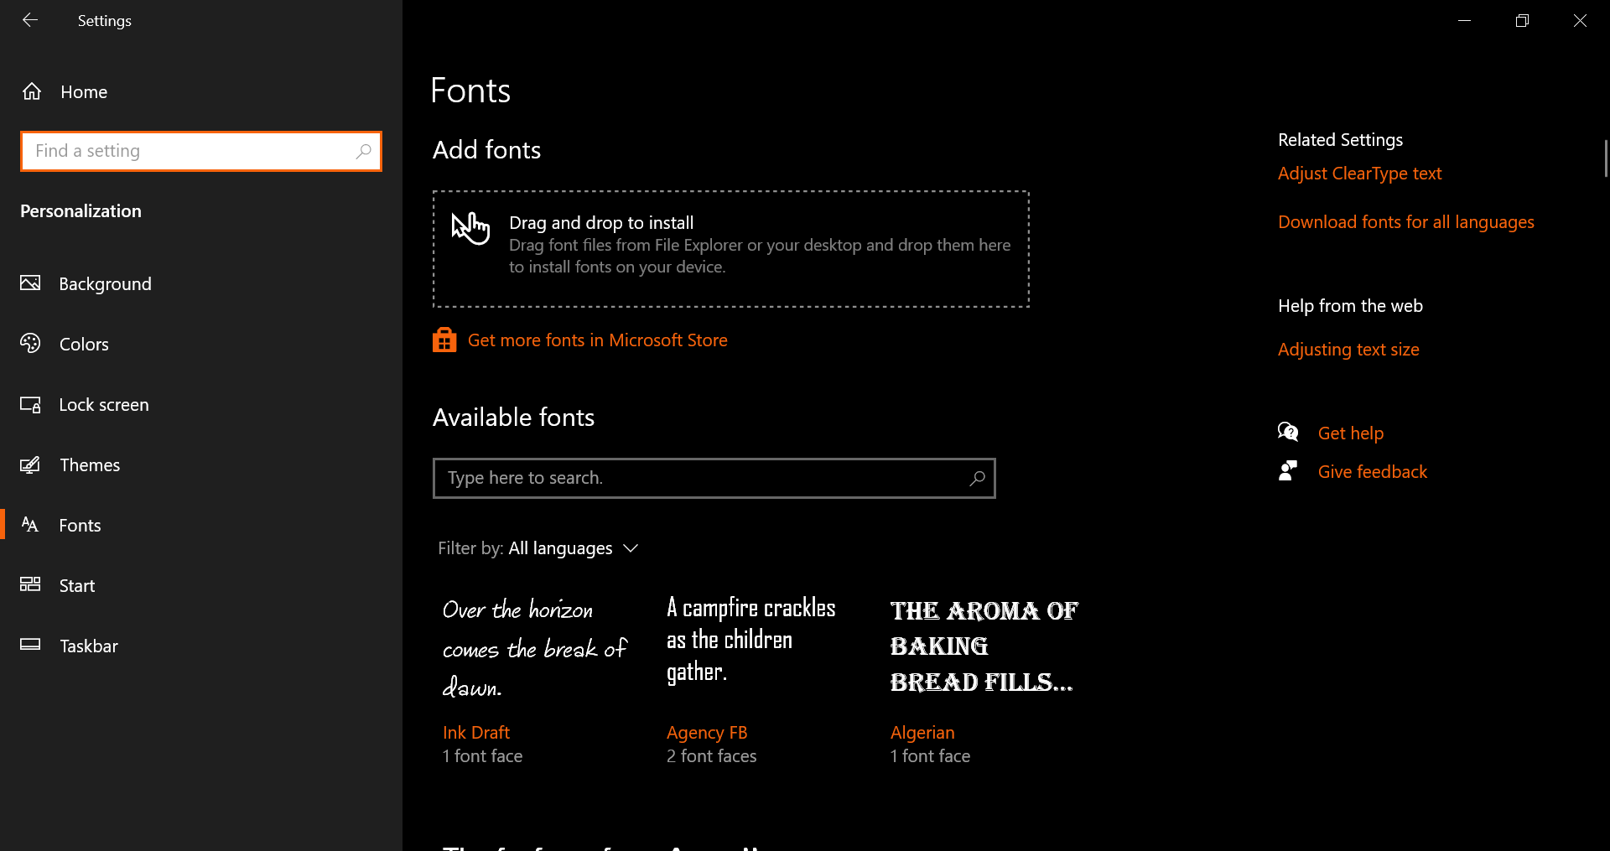Open Download fonts for all languages
1610x851 pixels.
click(1405, 222)
